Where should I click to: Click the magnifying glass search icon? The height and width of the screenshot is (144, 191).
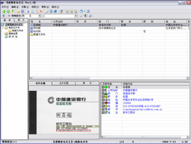pyautogui.click(x=81, y=16)
